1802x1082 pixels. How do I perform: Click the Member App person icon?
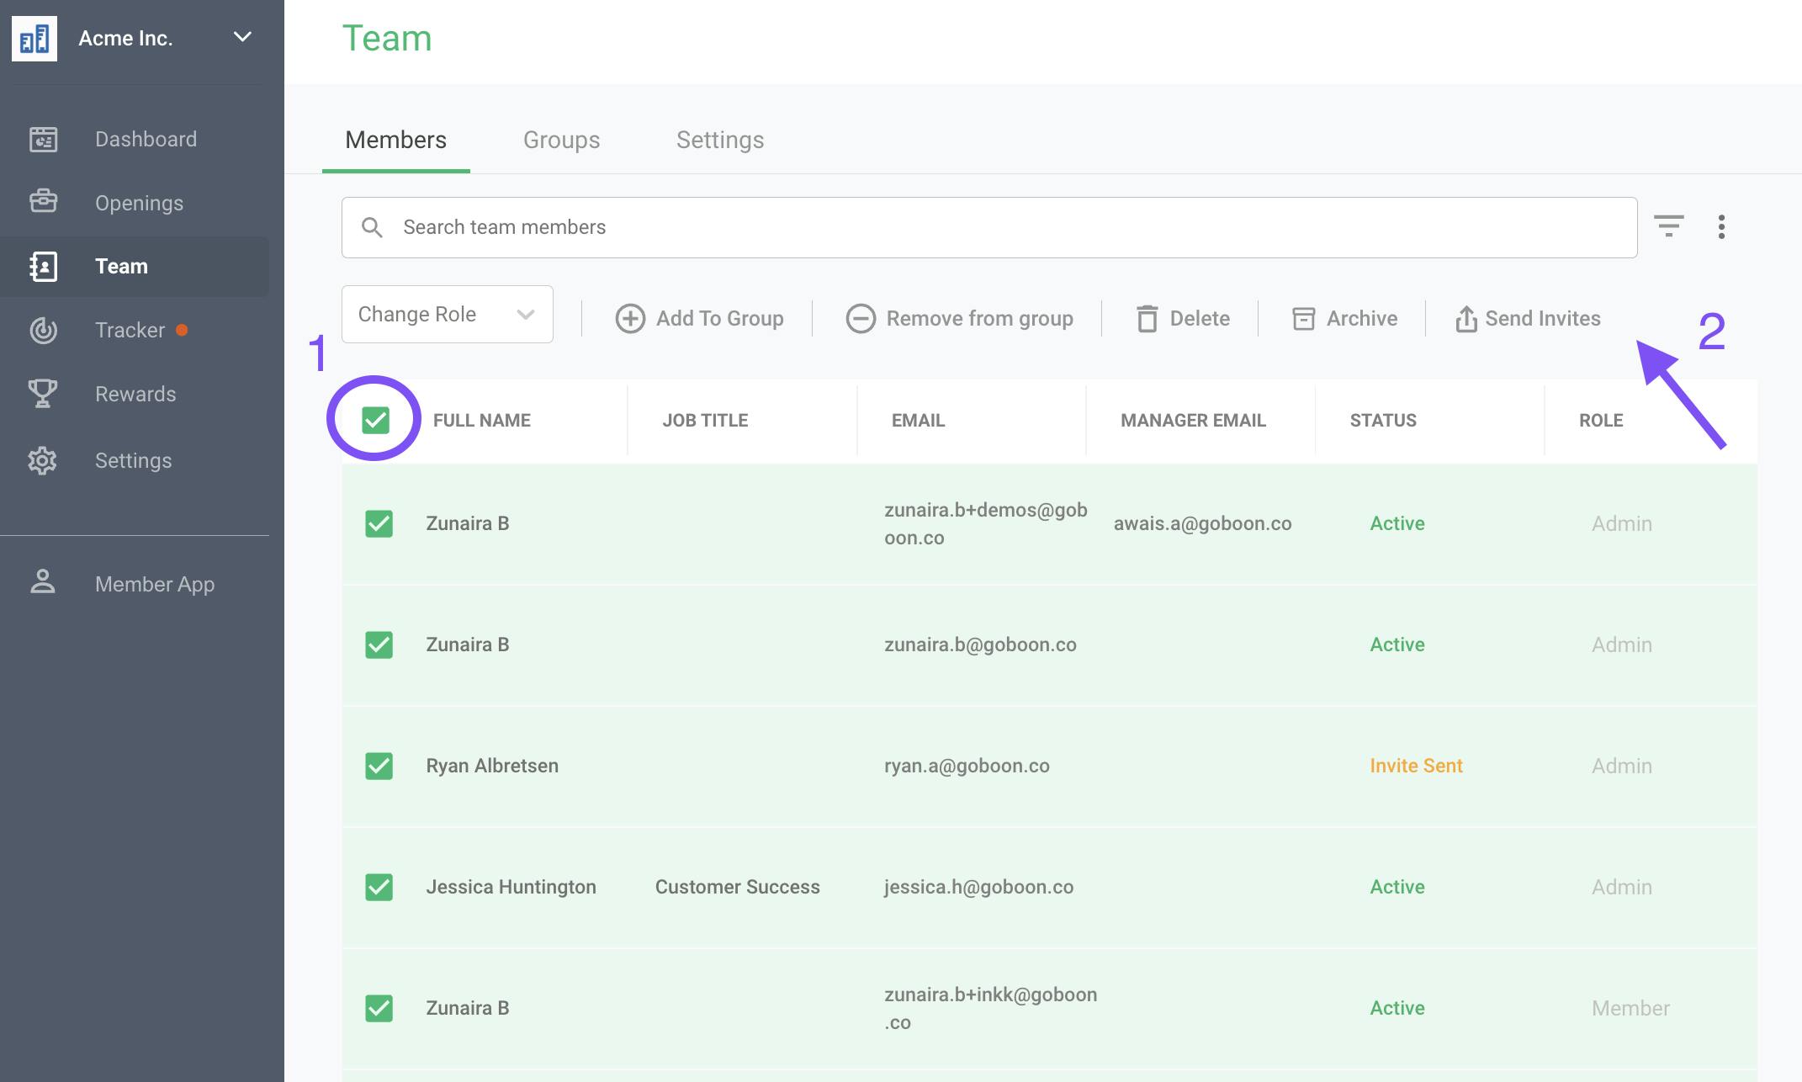[43, 582]
